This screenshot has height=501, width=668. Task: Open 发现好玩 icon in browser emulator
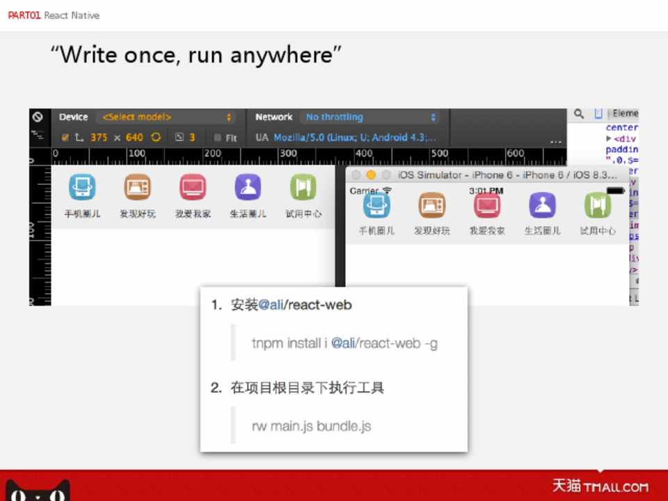pos(137,187)
